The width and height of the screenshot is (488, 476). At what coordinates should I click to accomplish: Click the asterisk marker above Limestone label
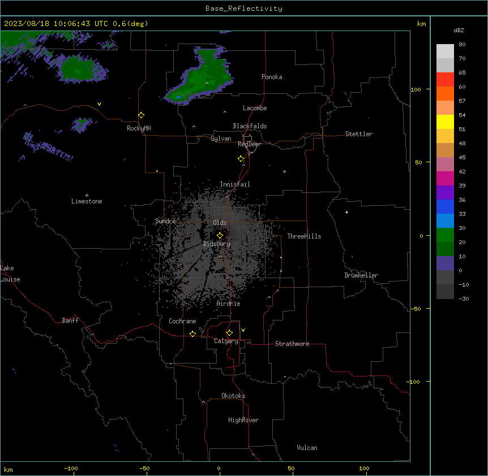coord(87,196)
